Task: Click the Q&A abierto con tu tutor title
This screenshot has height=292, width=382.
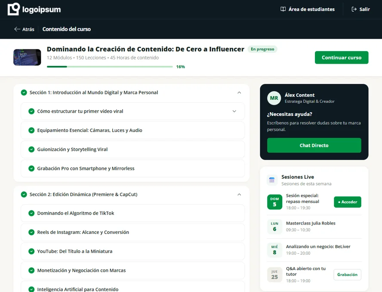Action: pyautogui.click(x=306, y=271)
